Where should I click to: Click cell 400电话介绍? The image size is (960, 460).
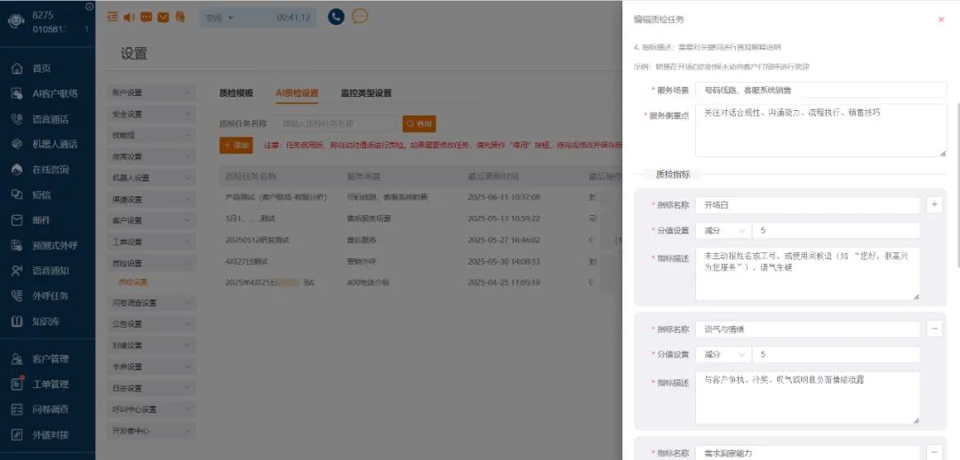point(368,282)
